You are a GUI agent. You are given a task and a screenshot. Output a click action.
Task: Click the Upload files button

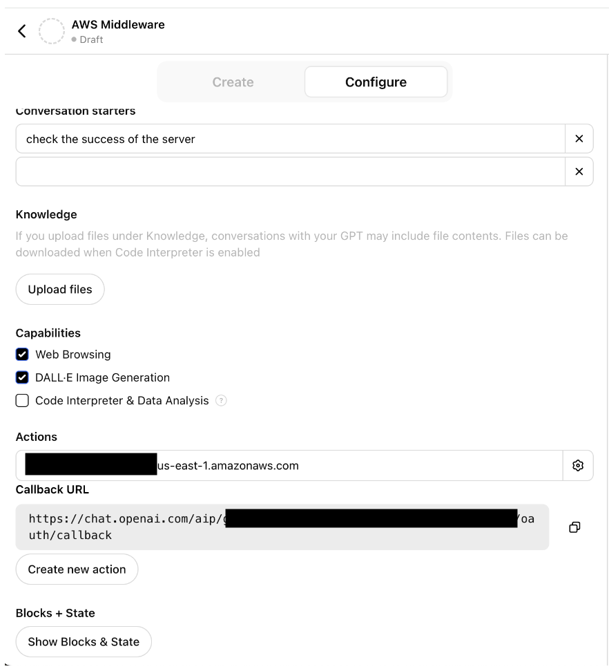coord(59,289)
